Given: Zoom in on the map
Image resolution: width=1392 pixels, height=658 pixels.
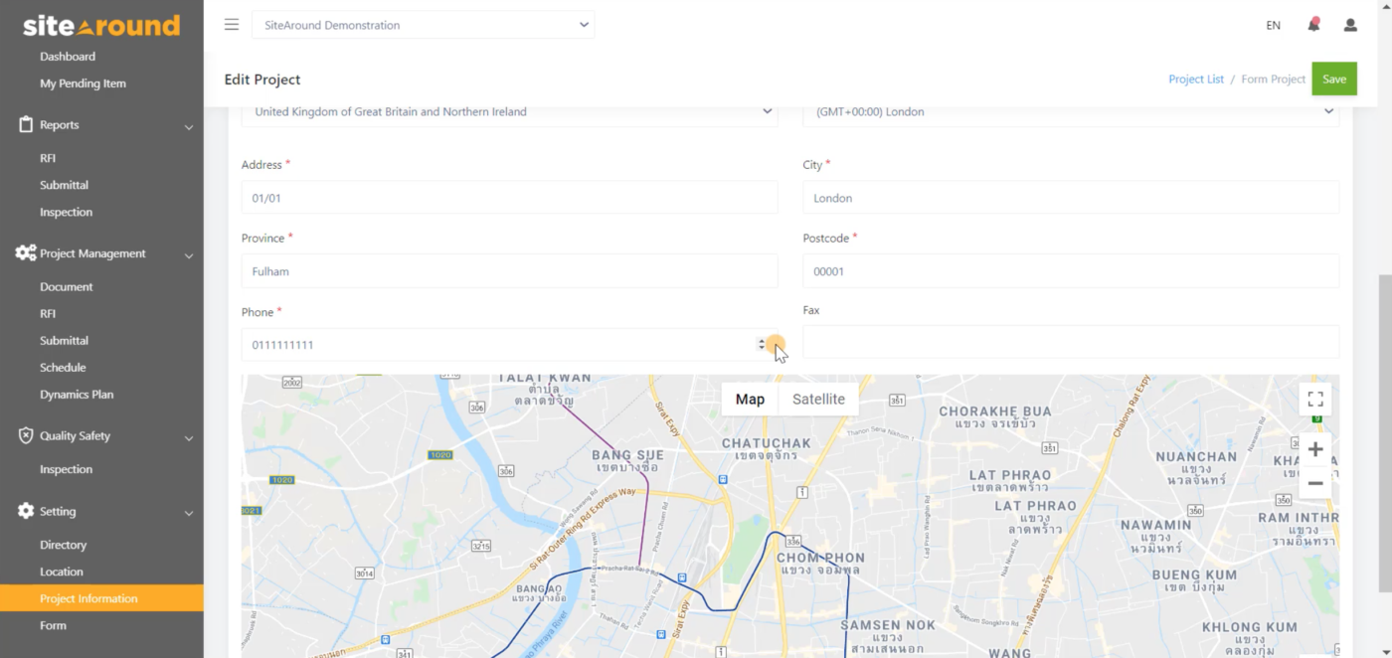Looking at the screenshot, I should pyautogui.click(x=1315, y=448).
